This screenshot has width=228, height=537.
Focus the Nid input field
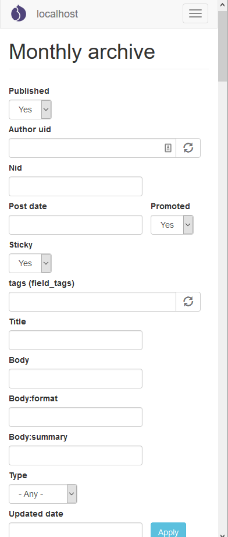(x=76, y=186)
